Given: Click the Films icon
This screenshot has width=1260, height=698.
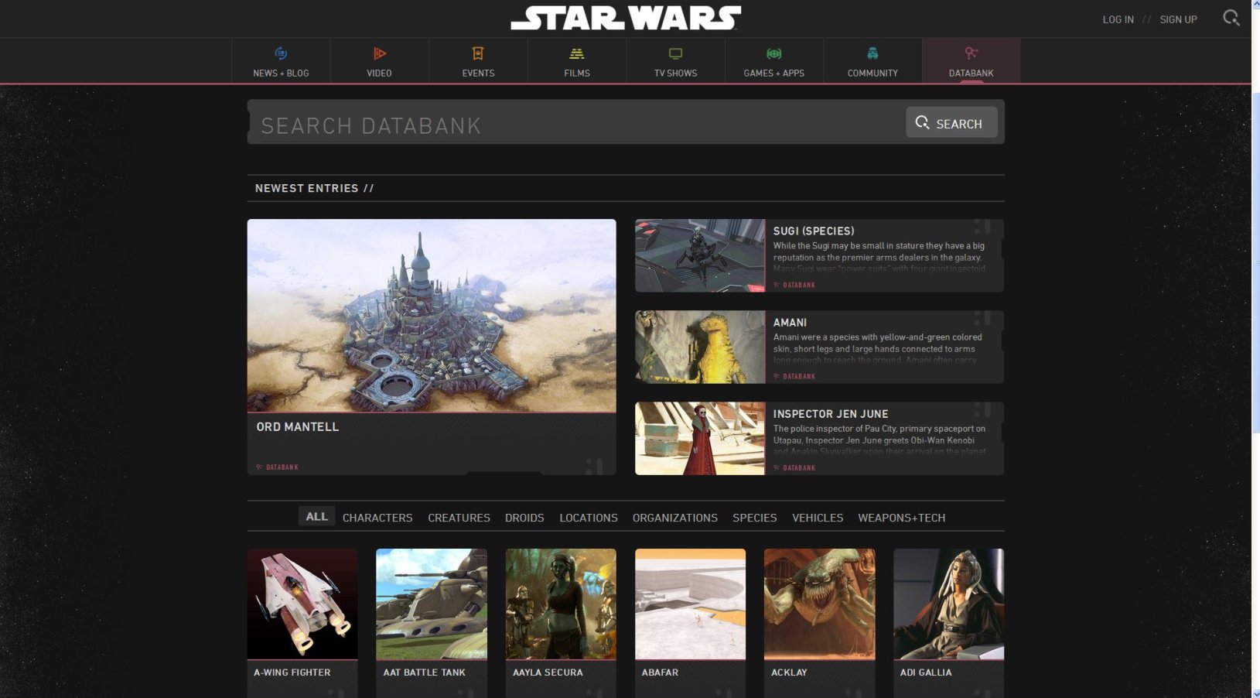Looking at the screenshot, I should click(x=577, y=53).
